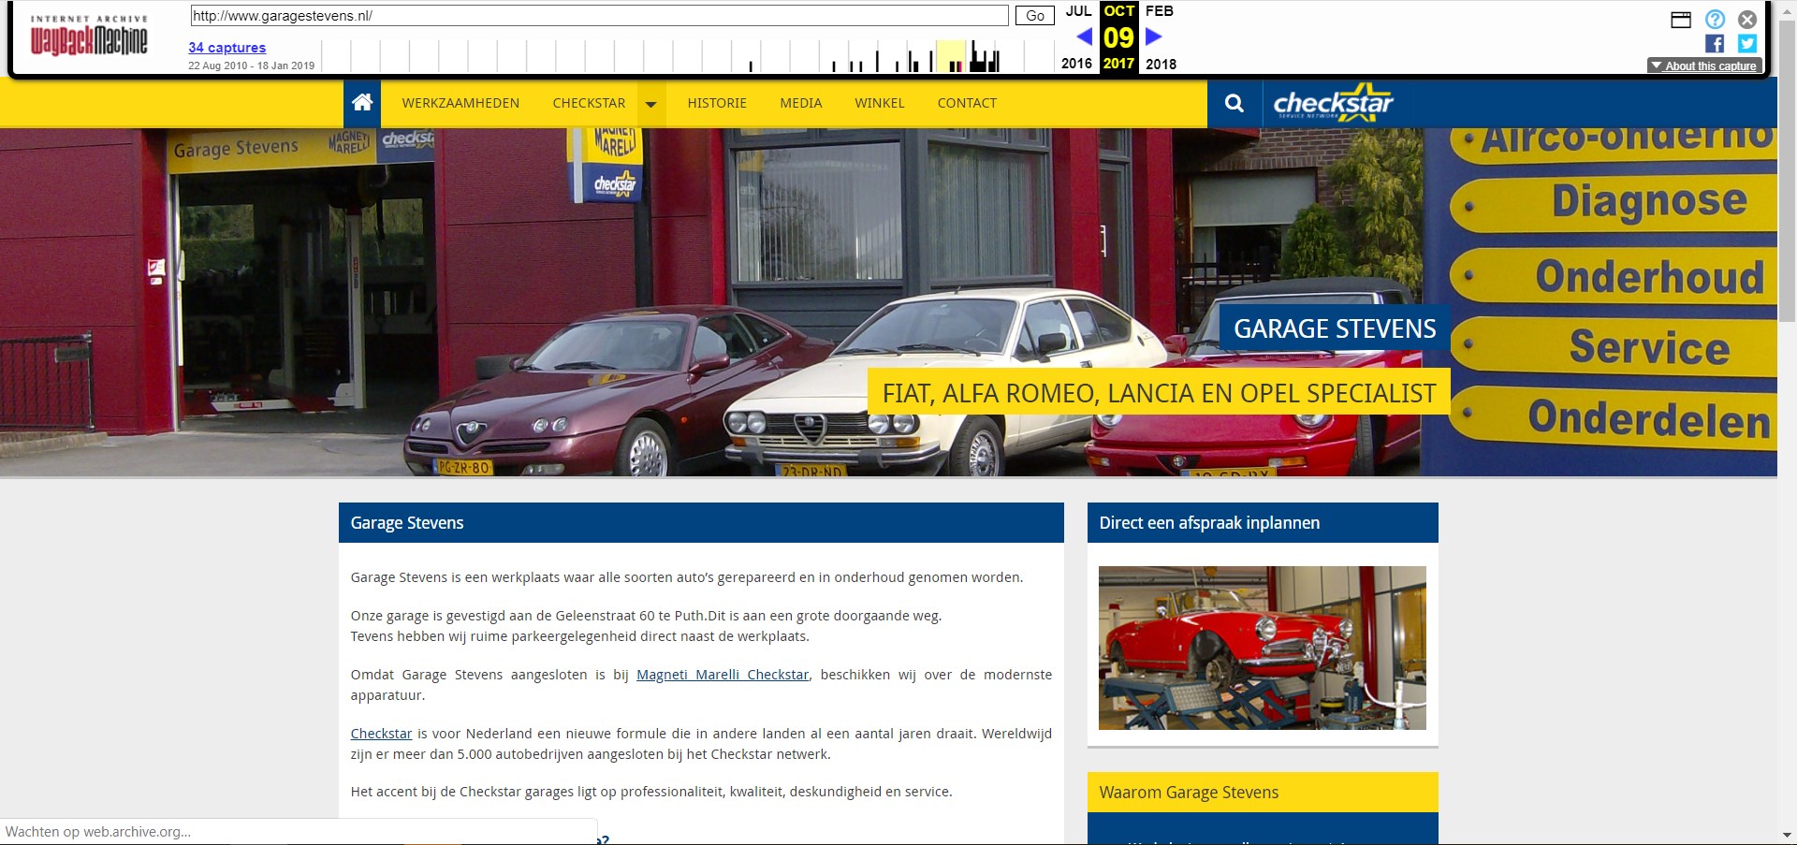Image resolution: width=1797 pixels, height=845 pixels.
Task: Open Wayback Machine help question icon
Action: 1714,20
